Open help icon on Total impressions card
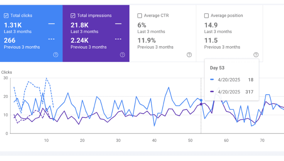The width and height of the screenshot is (284, 161). click(x=122, y=55)
